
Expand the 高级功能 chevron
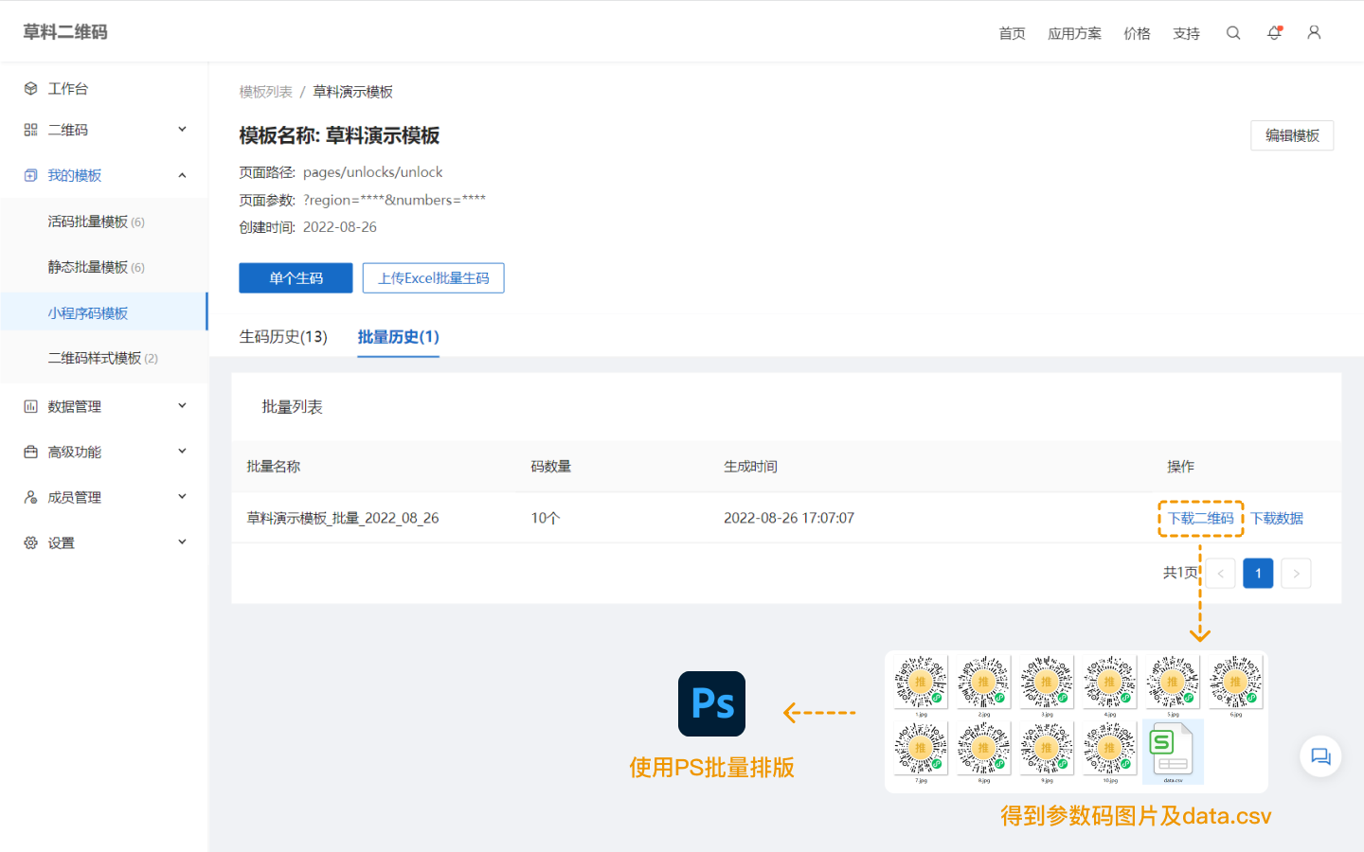pos(183,452)
